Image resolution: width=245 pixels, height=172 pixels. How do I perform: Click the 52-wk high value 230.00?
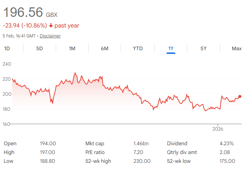(x=142, y=161)
